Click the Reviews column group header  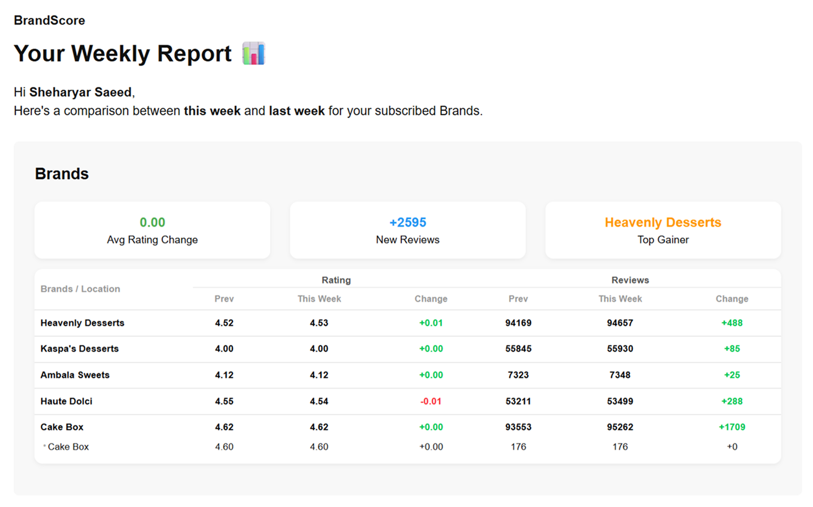click(630, 280)
